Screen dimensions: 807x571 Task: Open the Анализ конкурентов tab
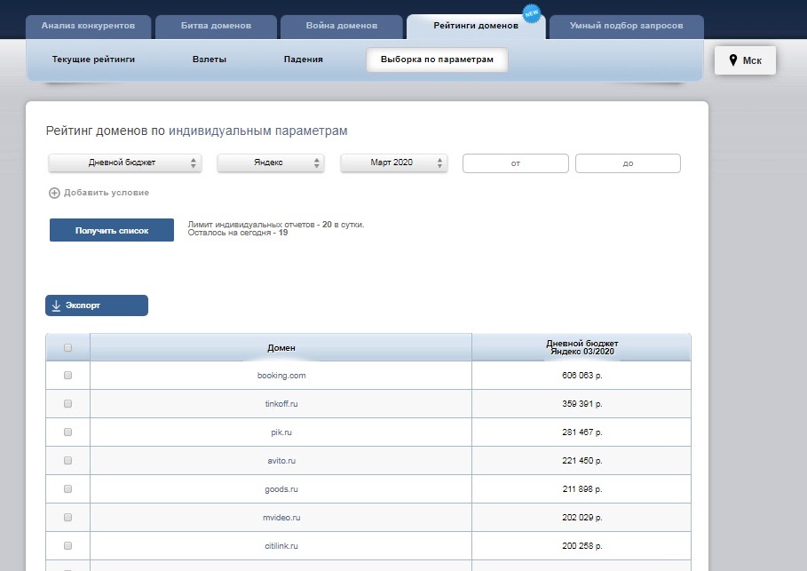(89, 27)
